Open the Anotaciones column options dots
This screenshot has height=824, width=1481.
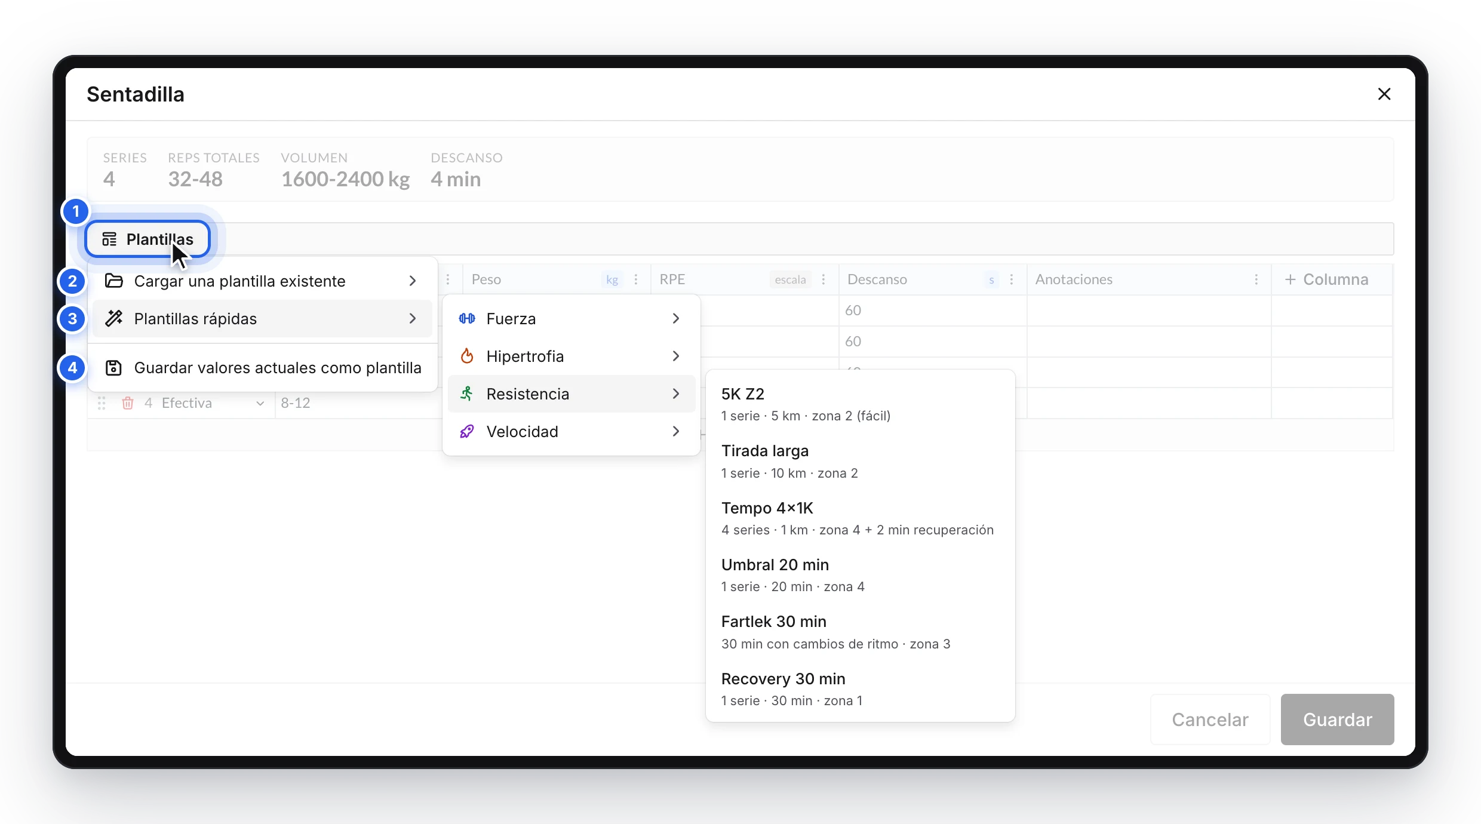point(1256,279)
